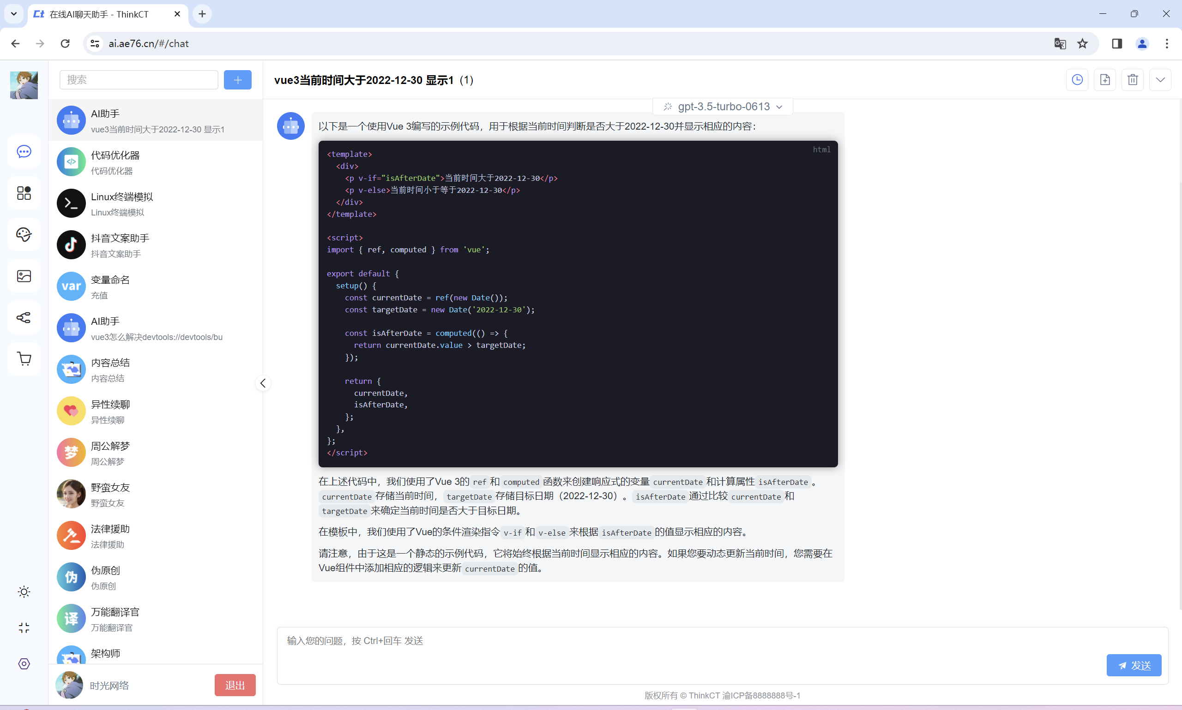Collapse the chat list sidebar arrow

coord(263,383)
